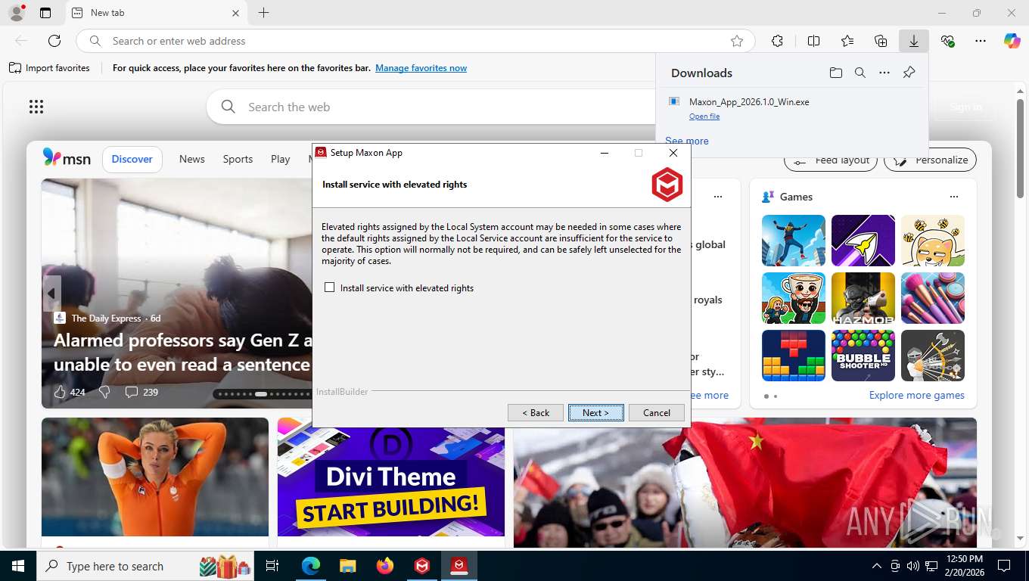Open card options next to Games card

[x=718, y=197]
